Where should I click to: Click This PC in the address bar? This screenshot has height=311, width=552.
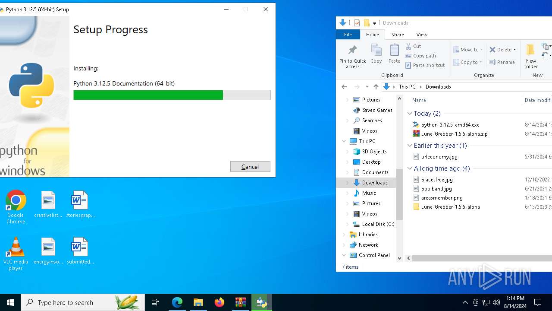point(407,87)
